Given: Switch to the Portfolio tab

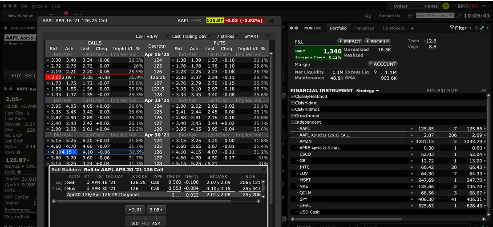Looking at the screenshot, I should pyautogui.click(x=338, y=28).
